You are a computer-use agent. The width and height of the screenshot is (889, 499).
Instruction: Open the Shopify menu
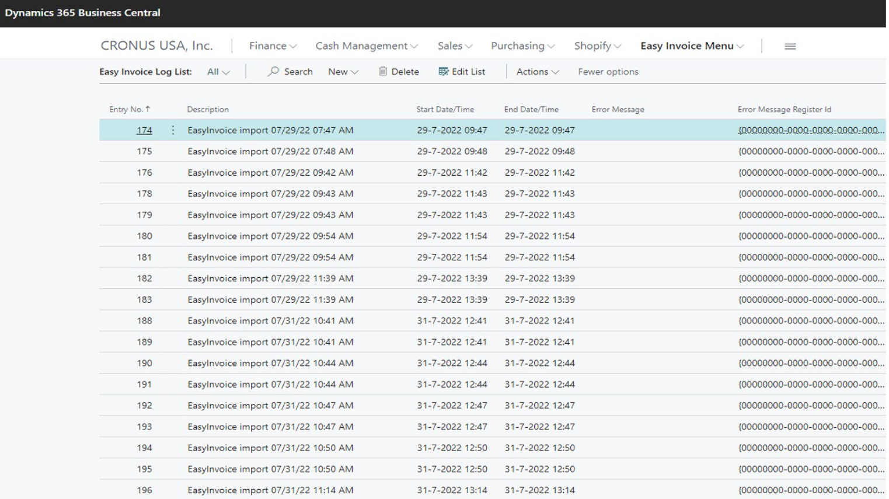click(597, 46)
